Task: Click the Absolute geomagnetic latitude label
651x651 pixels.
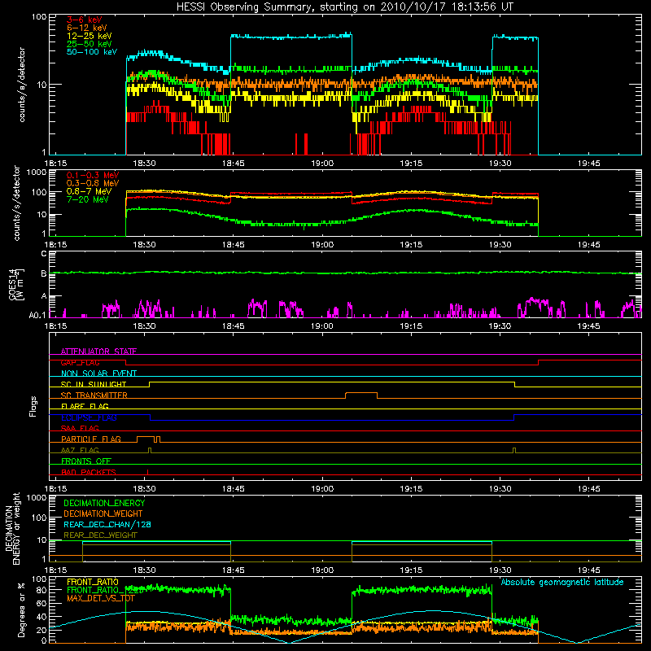Action: (562, 582)
